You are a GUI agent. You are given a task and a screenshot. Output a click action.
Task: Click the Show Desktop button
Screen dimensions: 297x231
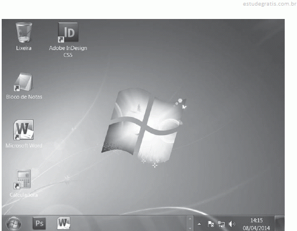pyautogui.click(x=279, y=223)
